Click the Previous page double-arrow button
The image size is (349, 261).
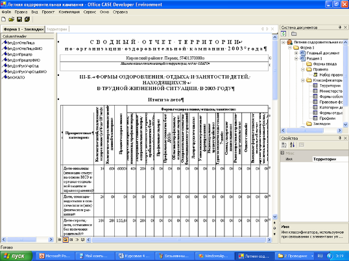pos(274,222)
